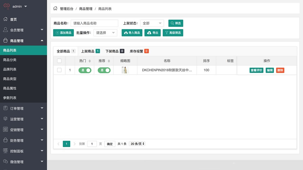Viewport: 303px width, 170px height.
Task: Open 商品分类 in the sidebar
Action: point(23,60)
